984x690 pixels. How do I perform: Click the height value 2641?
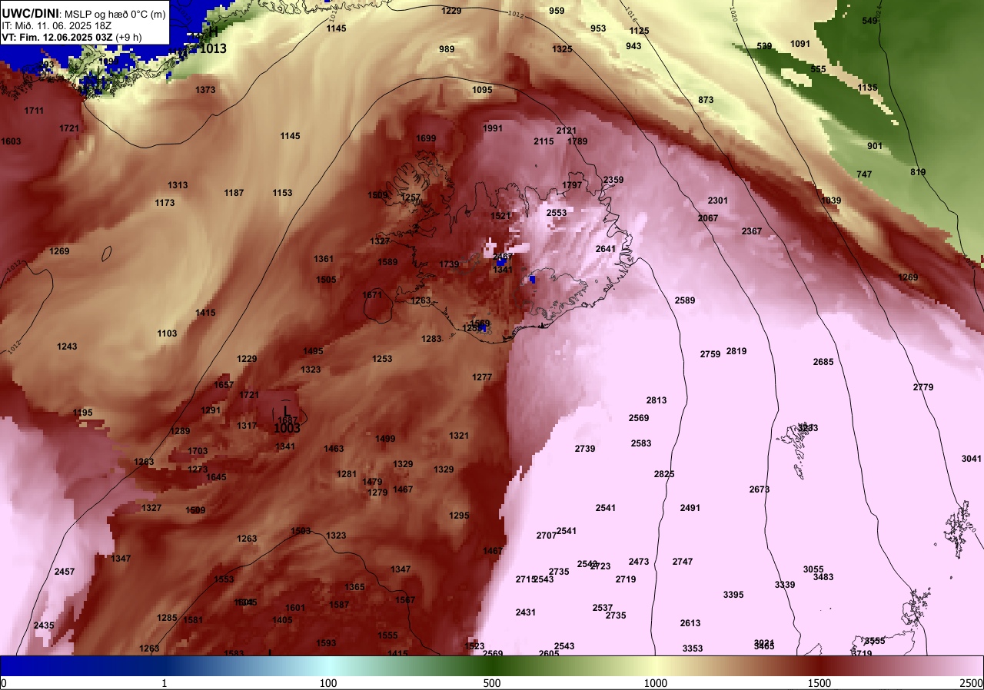(606, 249)
